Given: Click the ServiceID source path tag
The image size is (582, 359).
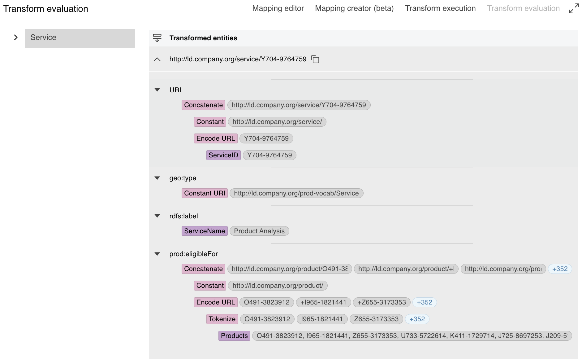Looking at the screenshot, I should pos(223,155).
